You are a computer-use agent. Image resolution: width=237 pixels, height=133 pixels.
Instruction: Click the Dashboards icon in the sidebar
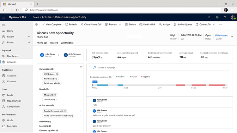point(3,56)
